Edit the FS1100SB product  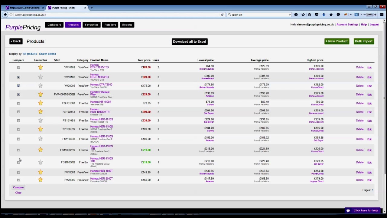coord(369,139)
